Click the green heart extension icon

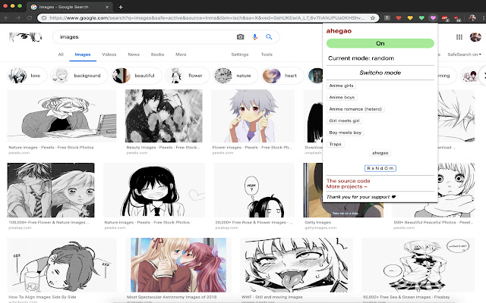coord(421,18)
